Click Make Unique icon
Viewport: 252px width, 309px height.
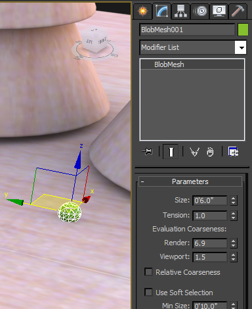[x=194, y=152]
